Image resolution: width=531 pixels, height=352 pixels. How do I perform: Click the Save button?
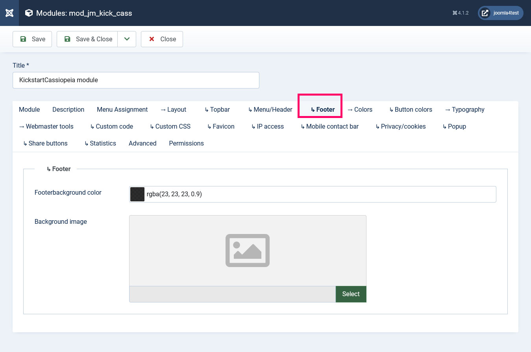(x=32, y=39)
